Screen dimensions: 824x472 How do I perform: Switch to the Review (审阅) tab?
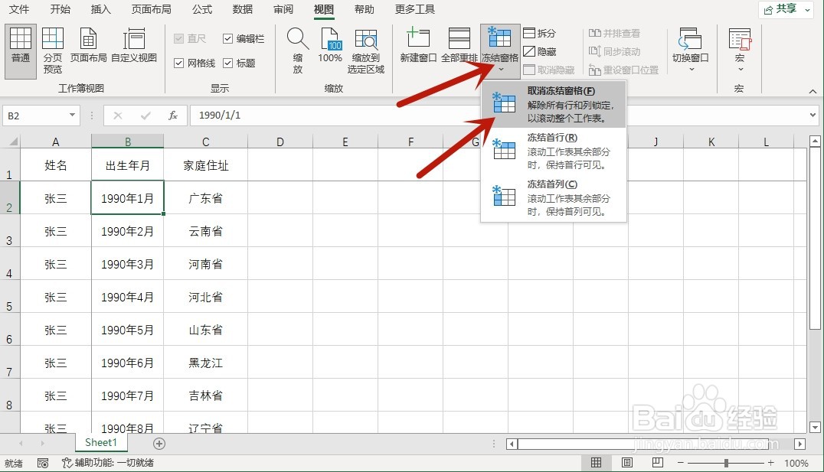coord(283,9)
